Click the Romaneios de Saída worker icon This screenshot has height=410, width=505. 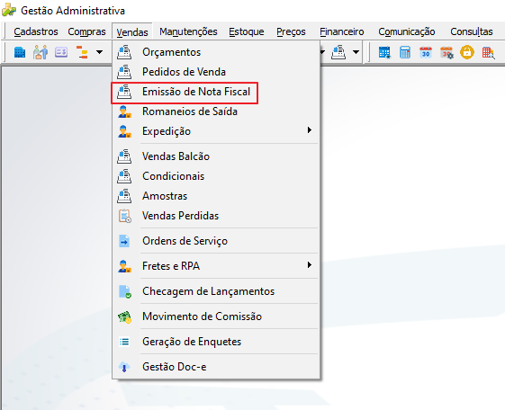[124, 111]
